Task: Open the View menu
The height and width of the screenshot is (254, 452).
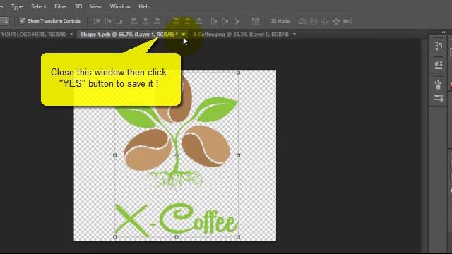Action: click(x=95, y=6)
